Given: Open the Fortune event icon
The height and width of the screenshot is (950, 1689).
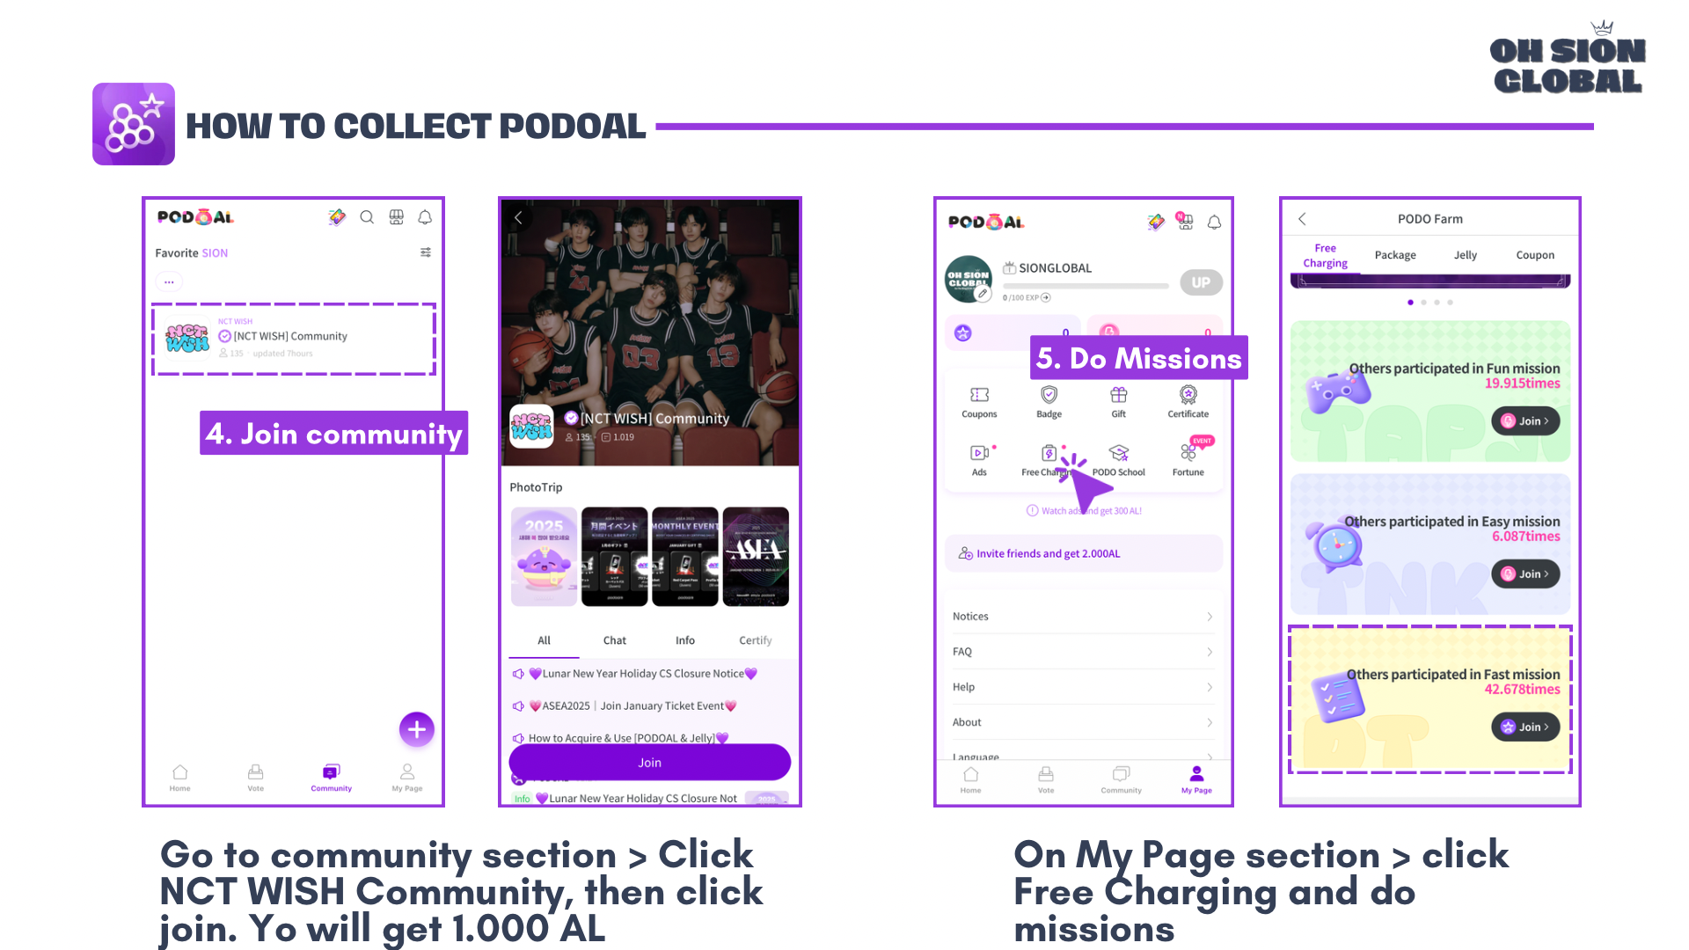Looking at the screenshot, I should pyautogui.click(x=1188, y=459).
